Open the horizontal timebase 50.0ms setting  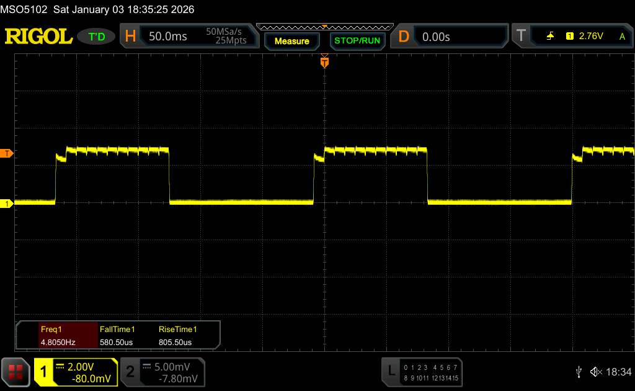167,37
